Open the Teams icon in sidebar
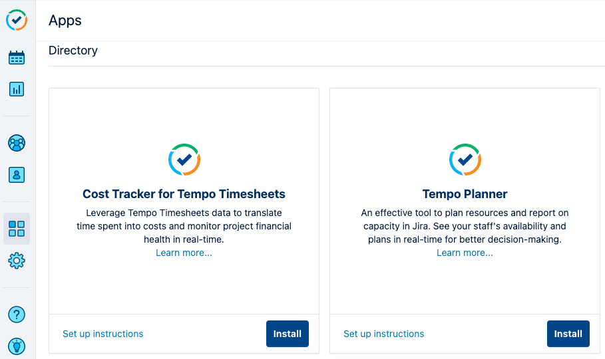This screenshot has width=605, height=359. [17, 143]
